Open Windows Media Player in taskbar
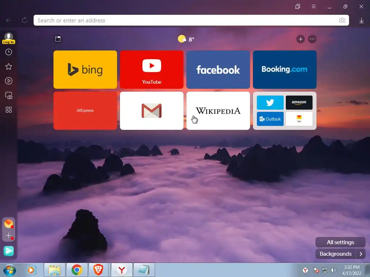The image size is (370, 277). point(31,270)
